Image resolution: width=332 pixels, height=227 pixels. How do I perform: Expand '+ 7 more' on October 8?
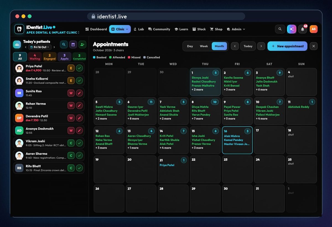(x=198, y=119)
